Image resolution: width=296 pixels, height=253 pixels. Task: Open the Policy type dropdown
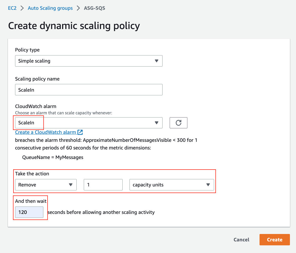(89, 61)
